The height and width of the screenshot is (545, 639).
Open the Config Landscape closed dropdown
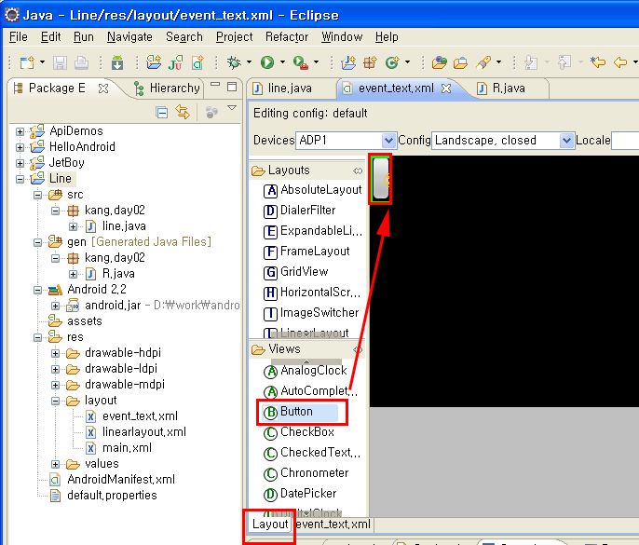point(566,141)
